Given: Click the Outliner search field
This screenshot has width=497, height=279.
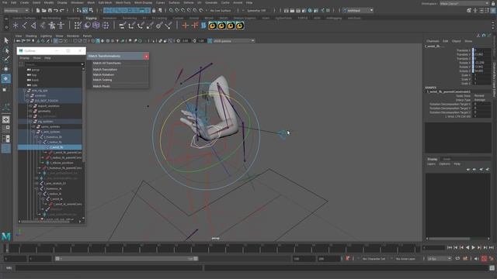Looking at the screenshot, I should tap(54, 64).
